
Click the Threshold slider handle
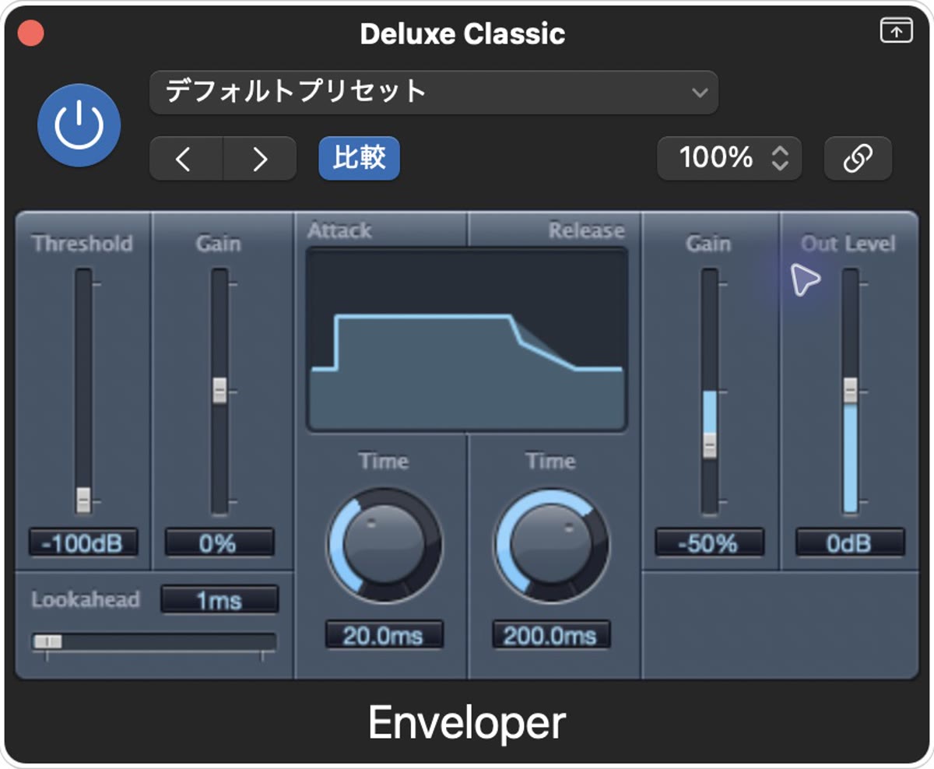click(x=83, y=500)
